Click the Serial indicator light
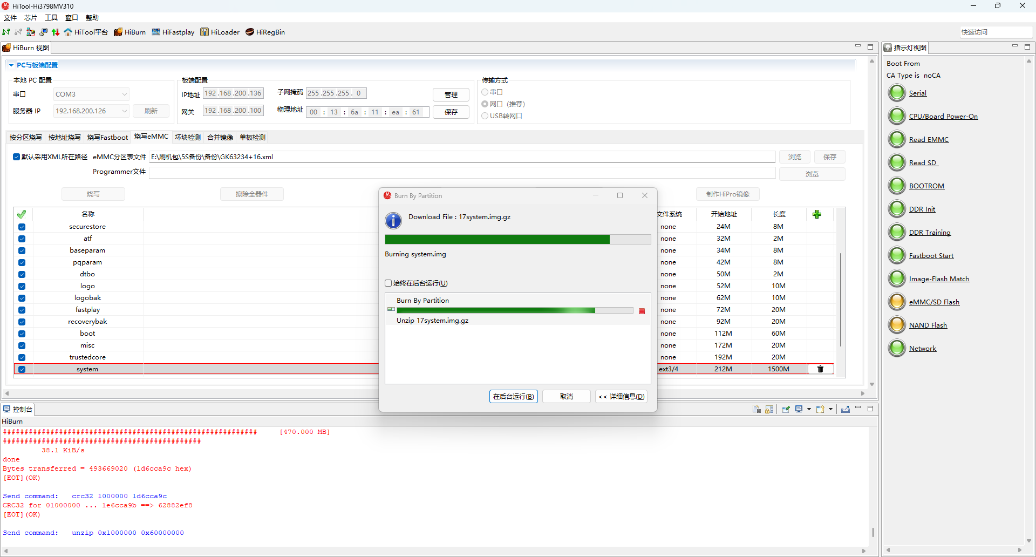Viewport: 1036px width, 557px height. pyautogui.click(x=897, y=93)
